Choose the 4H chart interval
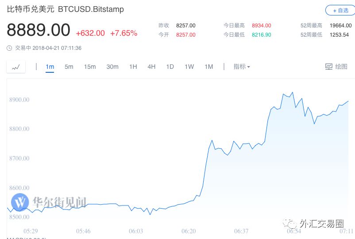The height and width of the screenshot is (239, 355). 151,67
